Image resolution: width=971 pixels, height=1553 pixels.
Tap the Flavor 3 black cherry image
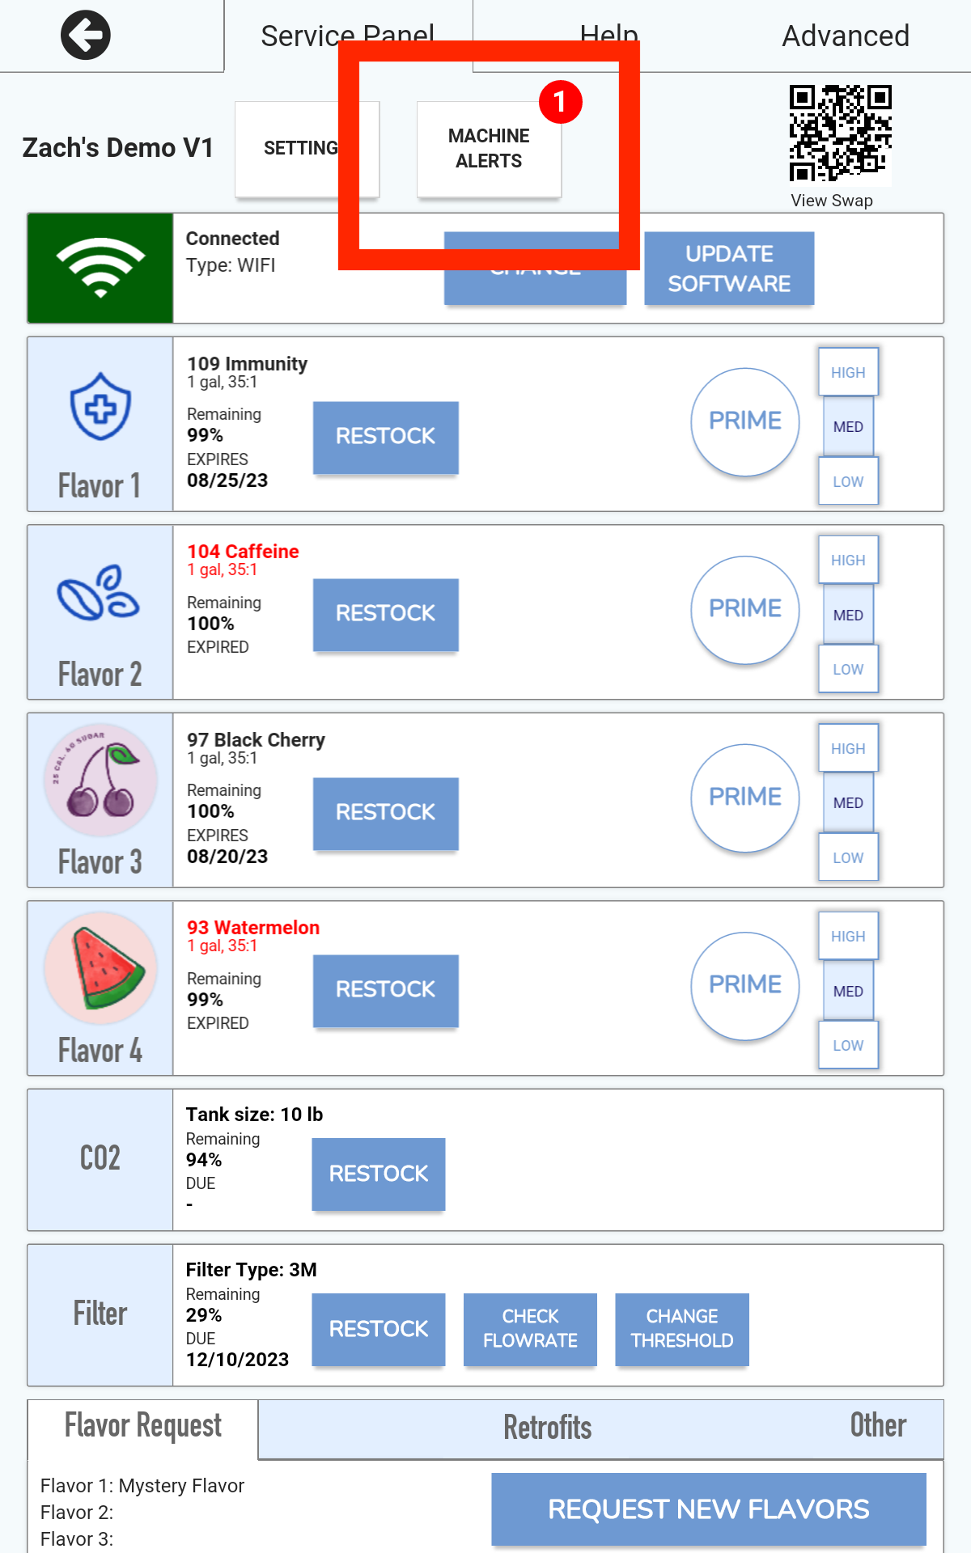[100, 781]
